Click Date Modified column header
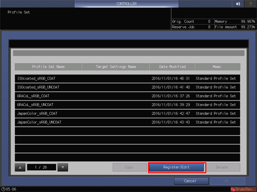257x192 pixels. pyautogui.click(x=172, y=67)
